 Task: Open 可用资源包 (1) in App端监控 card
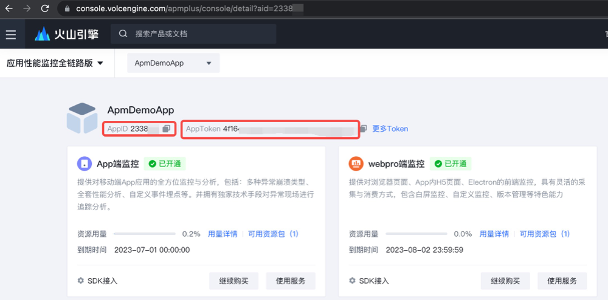click(x=274, y=234)
